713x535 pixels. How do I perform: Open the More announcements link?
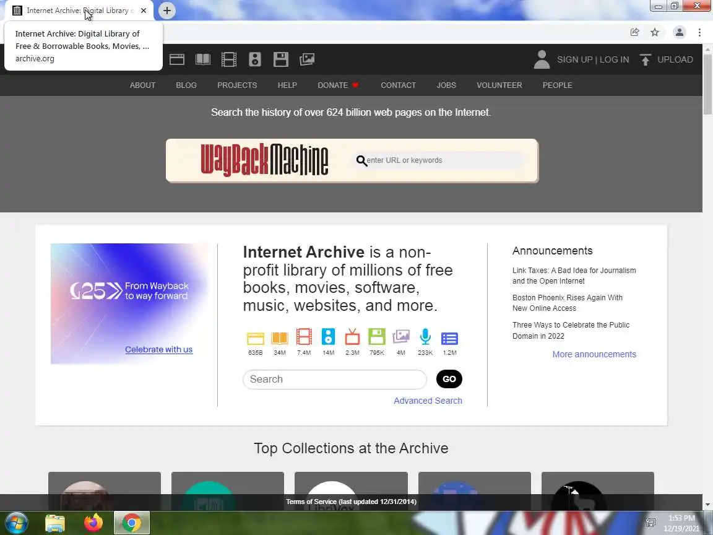(594, 354)
